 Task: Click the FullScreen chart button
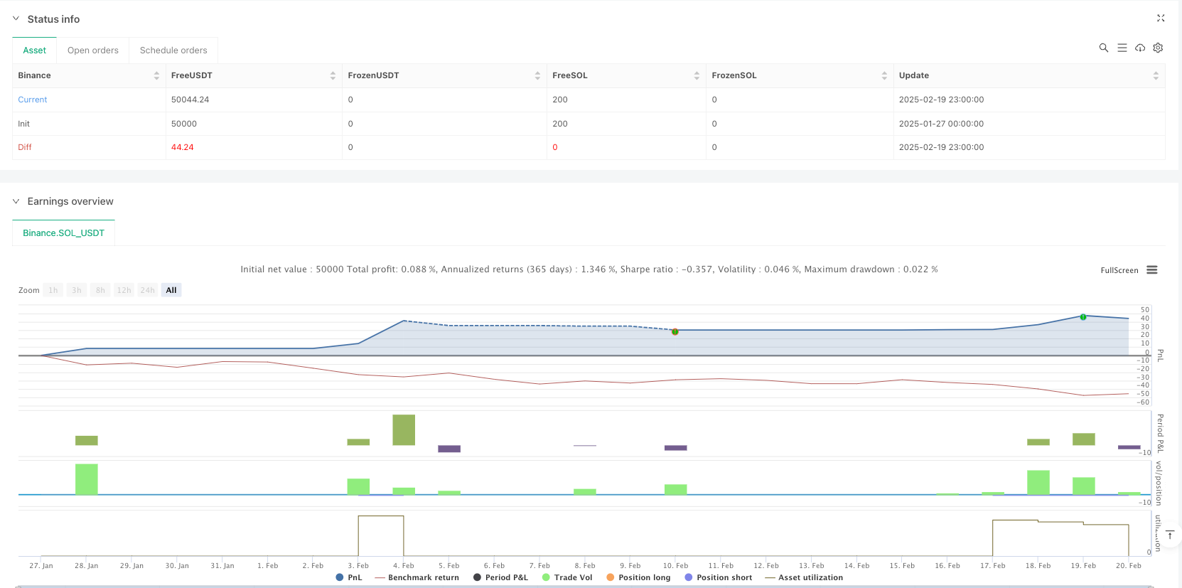[1119, 270]
